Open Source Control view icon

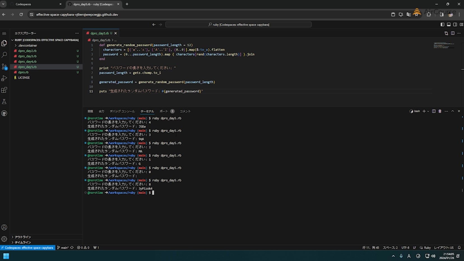4,67
